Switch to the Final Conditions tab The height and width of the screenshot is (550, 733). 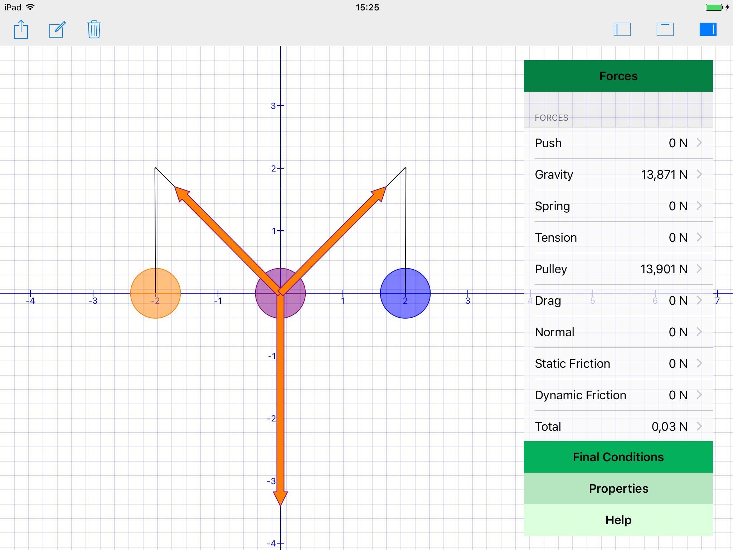point(618,457)
